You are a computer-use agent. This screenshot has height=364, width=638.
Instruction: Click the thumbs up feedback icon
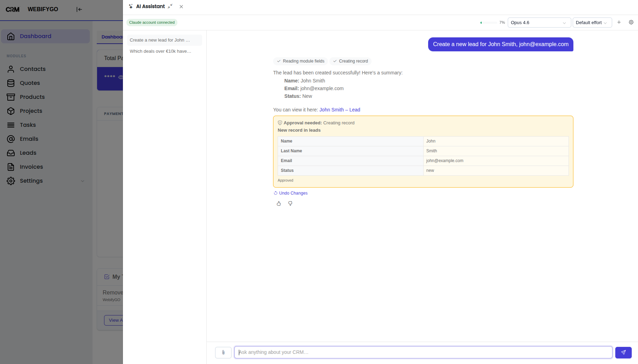click(279, 203)
